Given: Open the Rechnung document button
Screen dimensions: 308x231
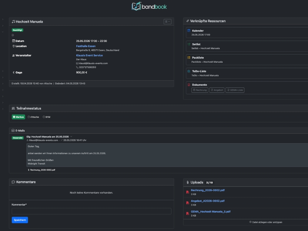Looking at the screenshot, I should 200,90.
